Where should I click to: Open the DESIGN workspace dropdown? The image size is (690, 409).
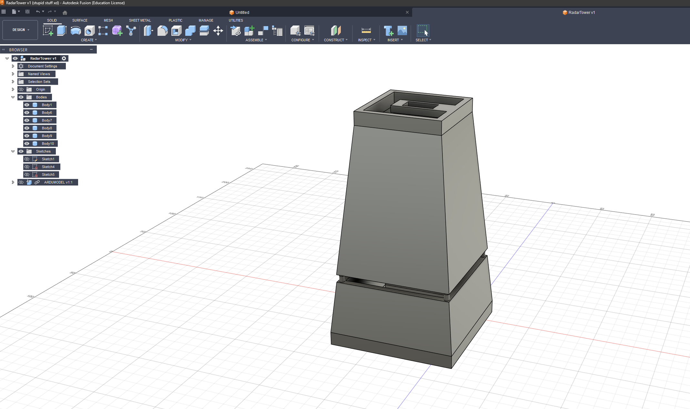(x=20, y=30)
